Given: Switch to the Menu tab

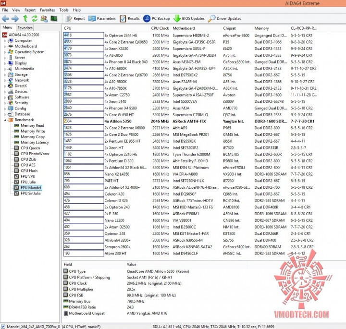Looking at the screenshot, I should [x=7, y=27].
